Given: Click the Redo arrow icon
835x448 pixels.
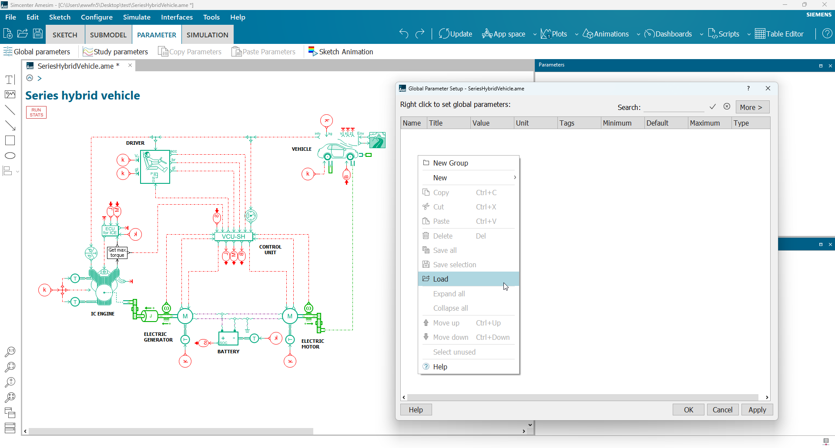Looking at the screenshot, I should pos(420,34).
